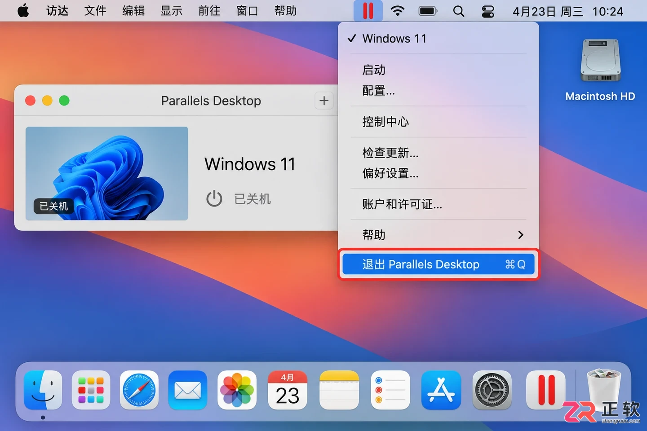Choose 启动 to start the virtual machine
647x431 pixels.
[x=439, y=70]
